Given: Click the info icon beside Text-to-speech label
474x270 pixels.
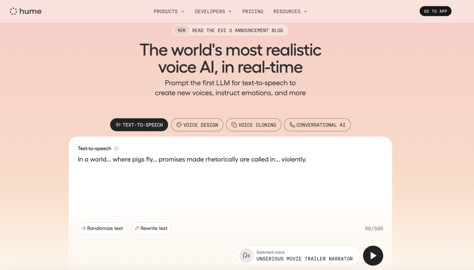Looking at the screenshot, I should 116,148.
